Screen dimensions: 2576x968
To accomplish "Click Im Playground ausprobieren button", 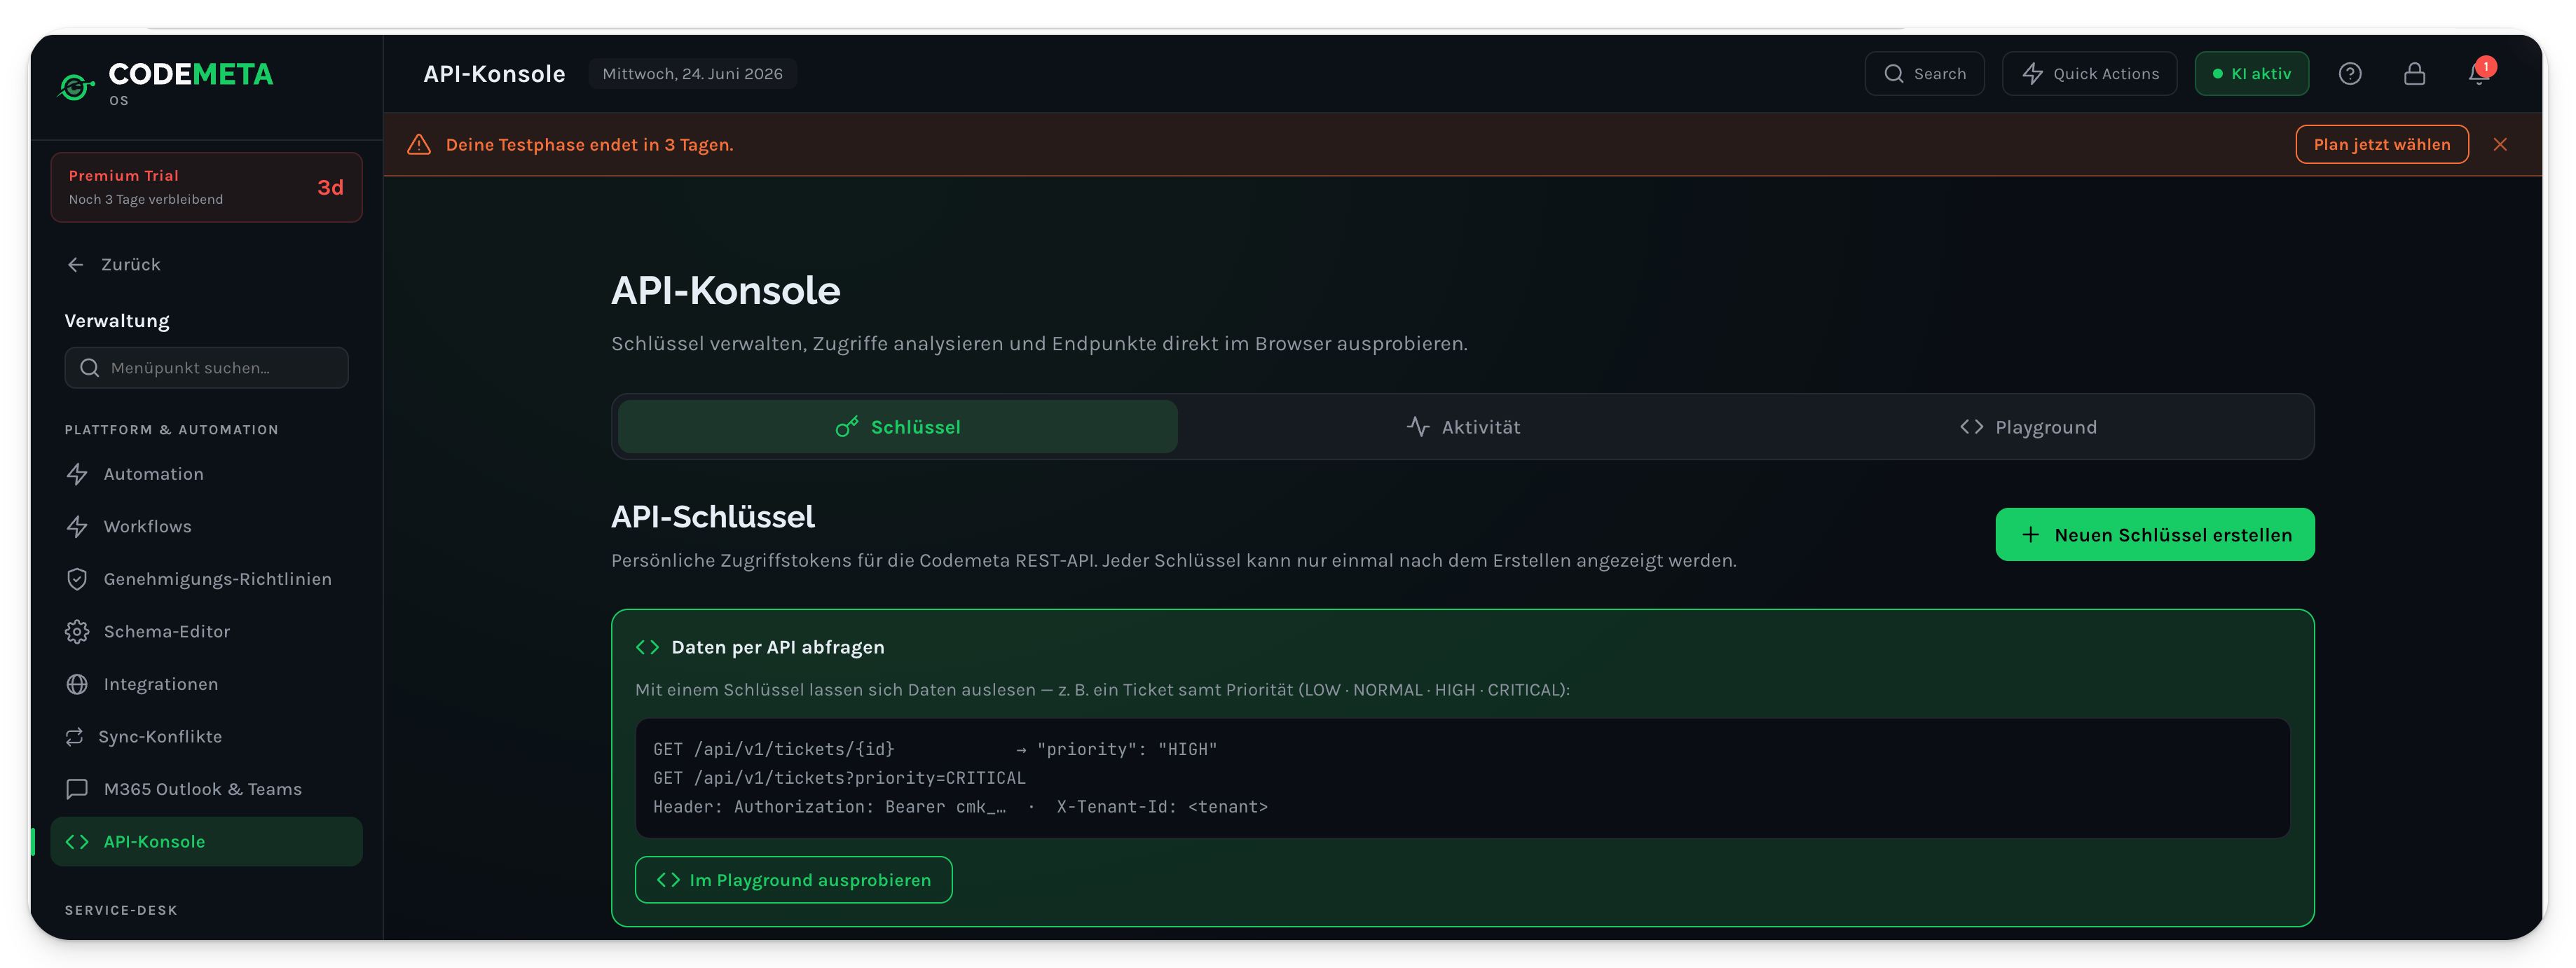I will pos(793,880).
